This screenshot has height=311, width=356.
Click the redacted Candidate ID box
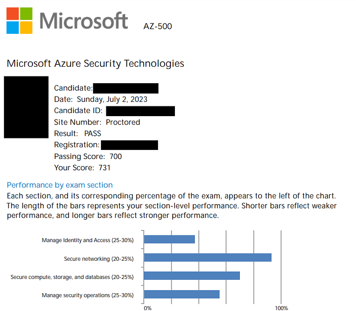click(140, 111)
